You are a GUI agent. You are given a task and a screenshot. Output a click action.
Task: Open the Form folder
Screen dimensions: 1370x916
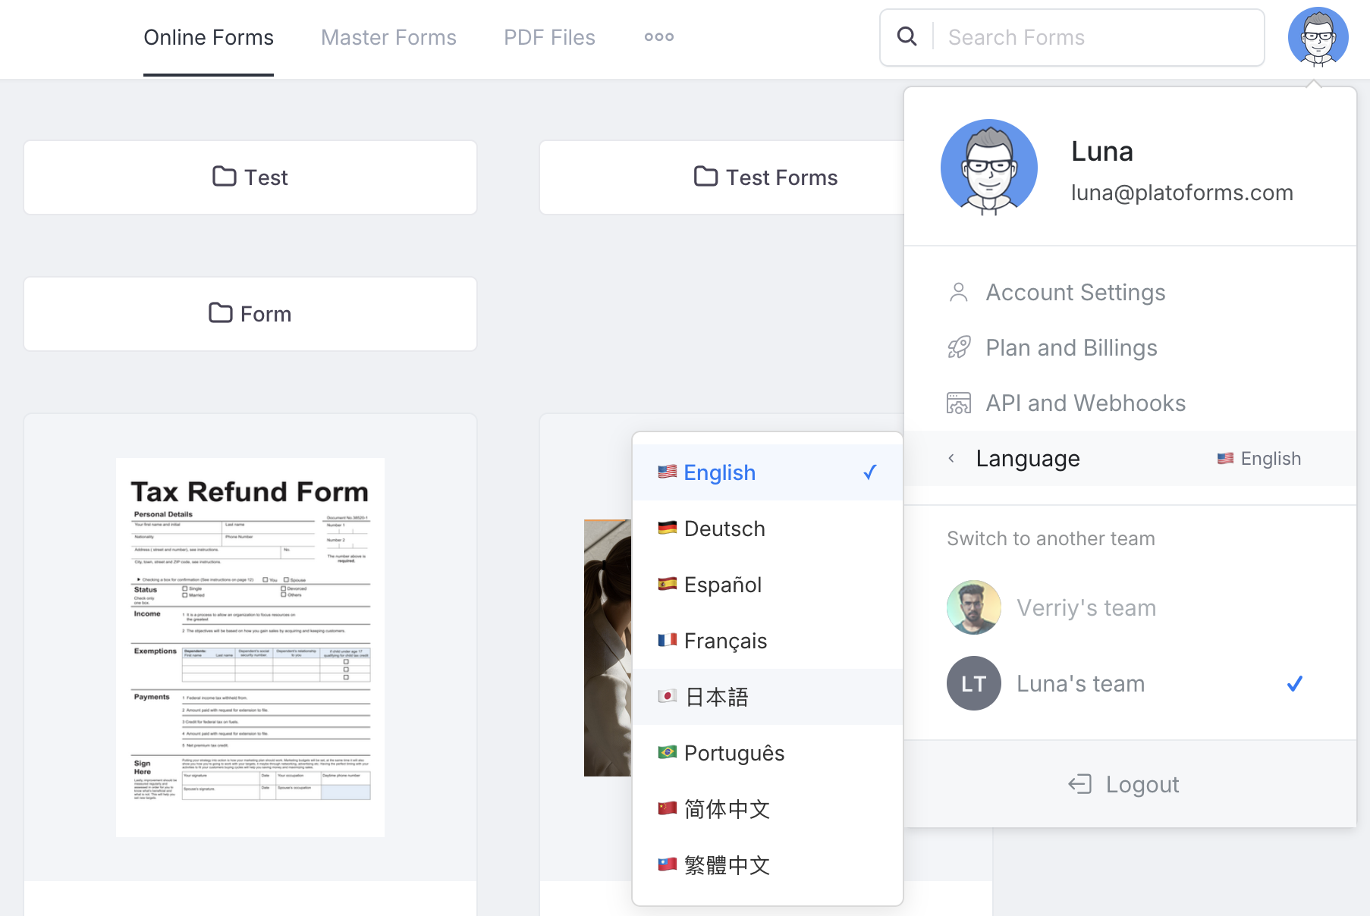[x=250, y=314]
